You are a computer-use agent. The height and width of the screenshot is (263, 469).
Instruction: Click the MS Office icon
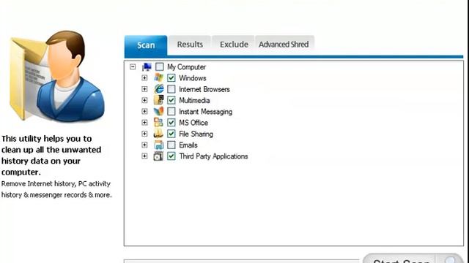(158, 123)
